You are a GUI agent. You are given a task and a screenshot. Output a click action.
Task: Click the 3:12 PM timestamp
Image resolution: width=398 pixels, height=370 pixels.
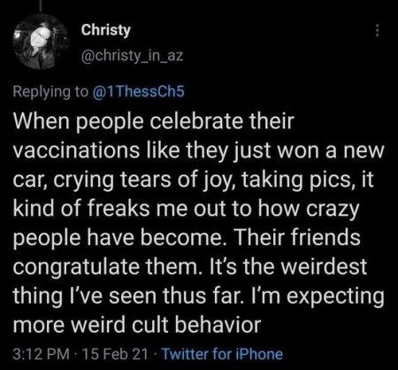(x=42, y=353)
